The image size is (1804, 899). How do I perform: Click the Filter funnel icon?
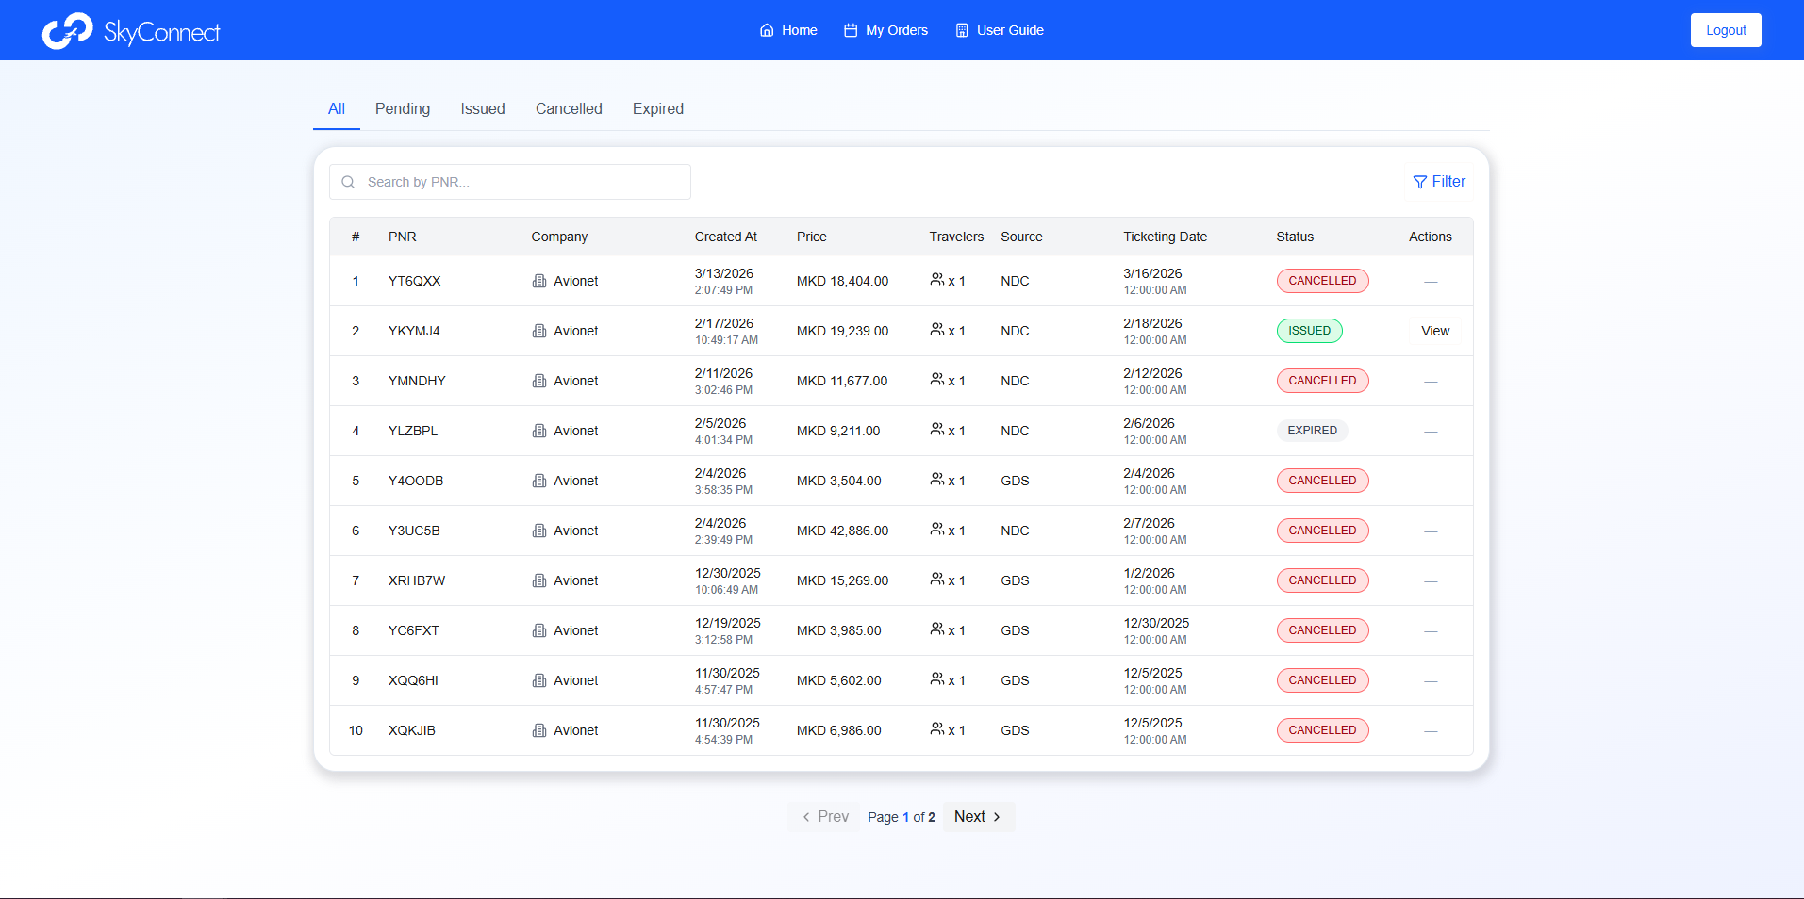(1419, 182)
